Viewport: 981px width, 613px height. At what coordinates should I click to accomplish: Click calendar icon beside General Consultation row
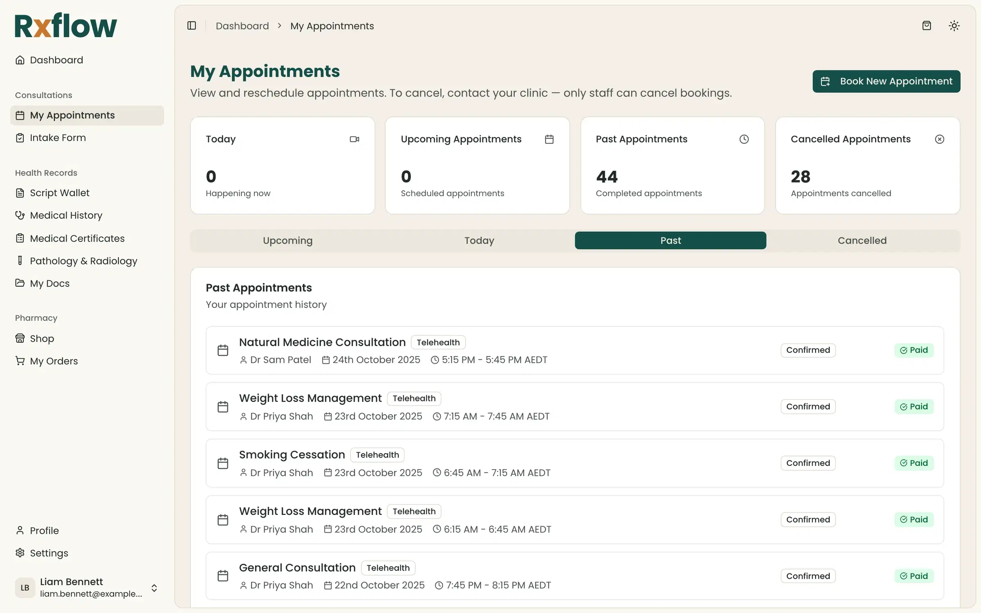point(223,576)
